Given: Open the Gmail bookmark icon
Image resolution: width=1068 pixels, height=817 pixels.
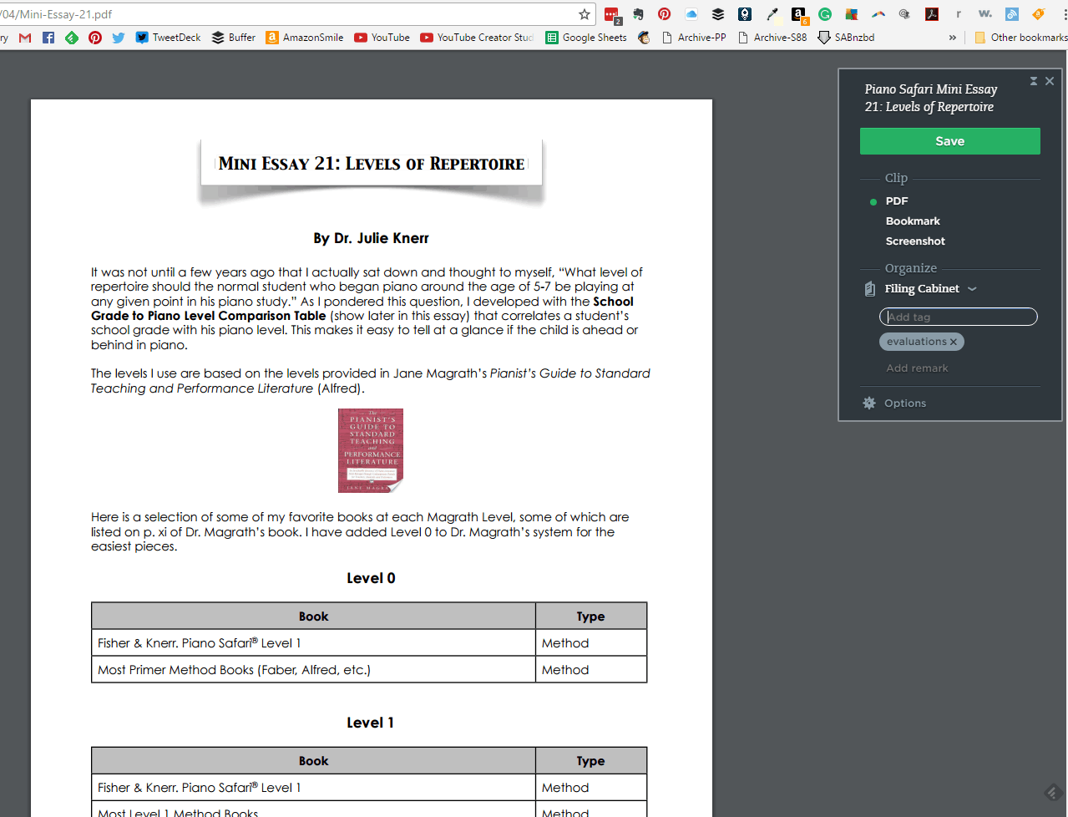Looking at the screenshot, I should point(25,38).
